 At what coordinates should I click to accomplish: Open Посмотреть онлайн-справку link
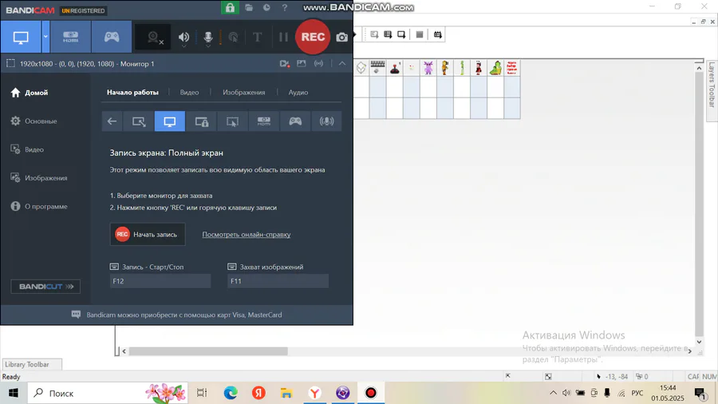[x=247, y=234]
